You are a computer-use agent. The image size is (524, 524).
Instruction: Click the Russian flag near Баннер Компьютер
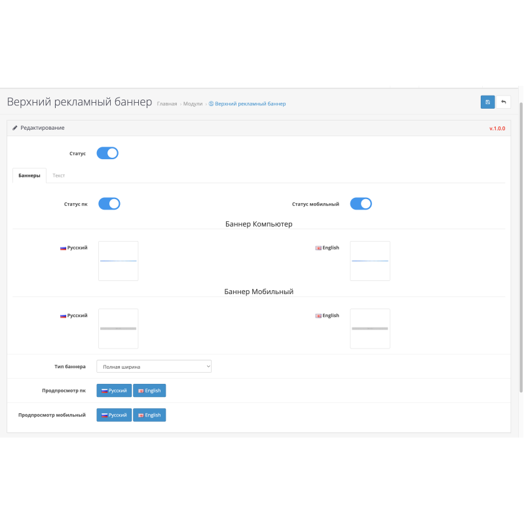(64, 248)
